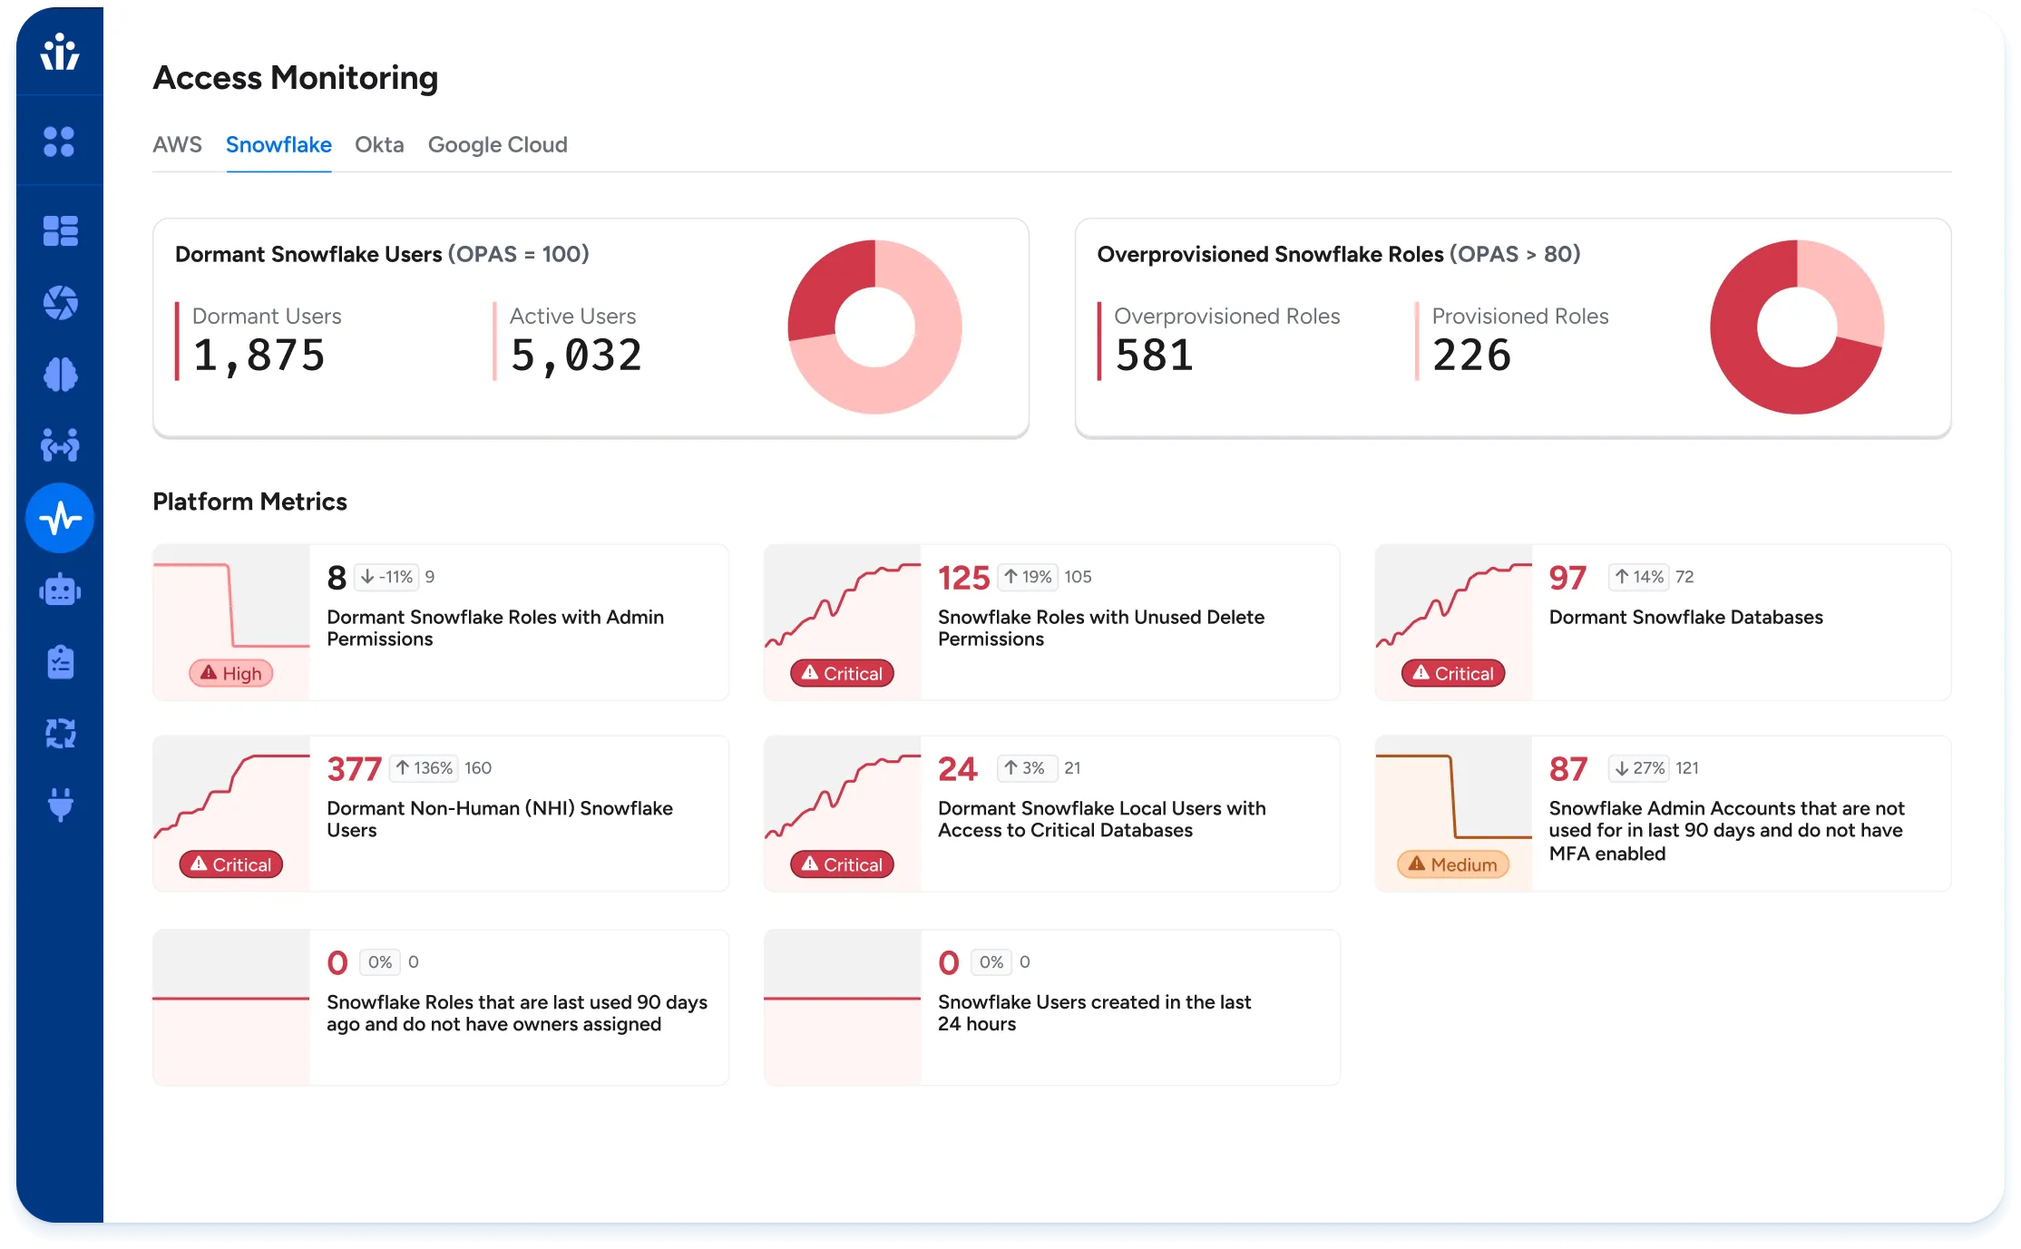Open Dormant Snowflake Databases metric card
This screenshot has width=2021, height=1249.
coord(1685,618)
